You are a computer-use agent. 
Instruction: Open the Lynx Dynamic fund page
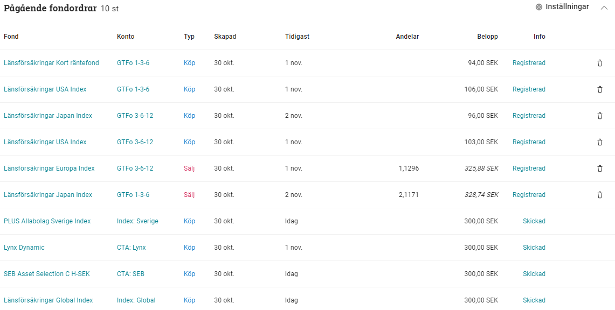pyautogui.click(x=24, y=248)
